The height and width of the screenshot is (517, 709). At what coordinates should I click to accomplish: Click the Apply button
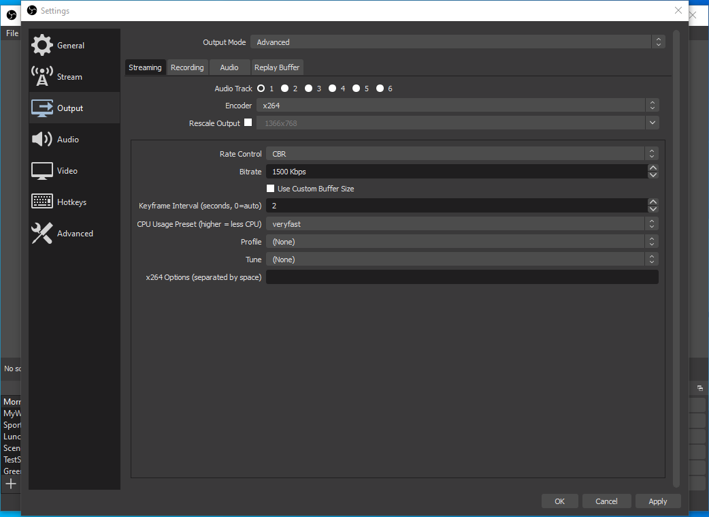pos(657,501)
